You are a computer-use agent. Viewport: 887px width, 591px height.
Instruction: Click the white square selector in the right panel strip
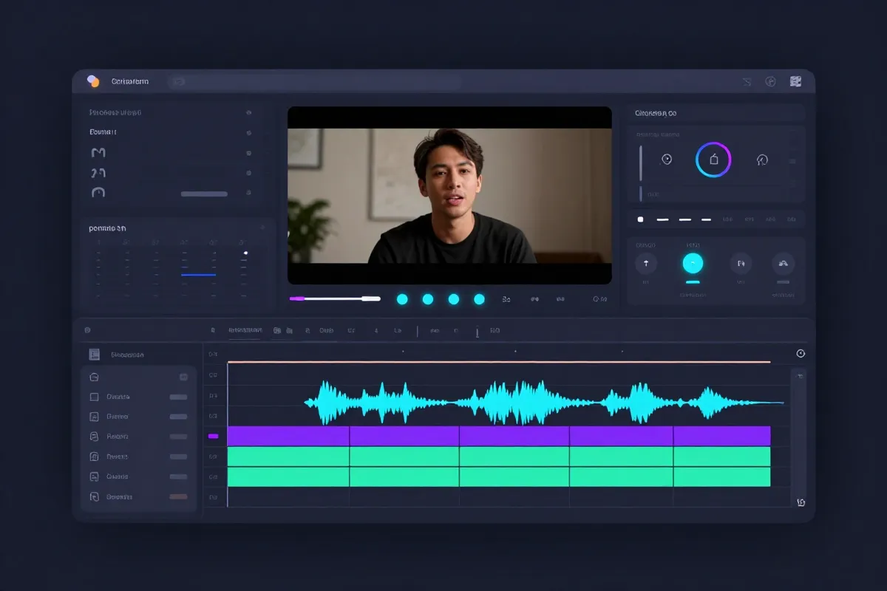tap(641, 219)
